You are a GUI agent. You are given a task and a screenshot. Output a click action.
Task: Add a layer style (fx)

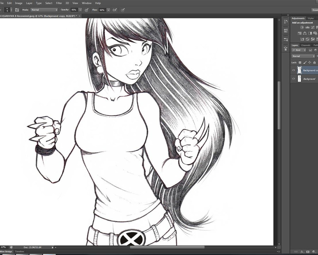302,252
